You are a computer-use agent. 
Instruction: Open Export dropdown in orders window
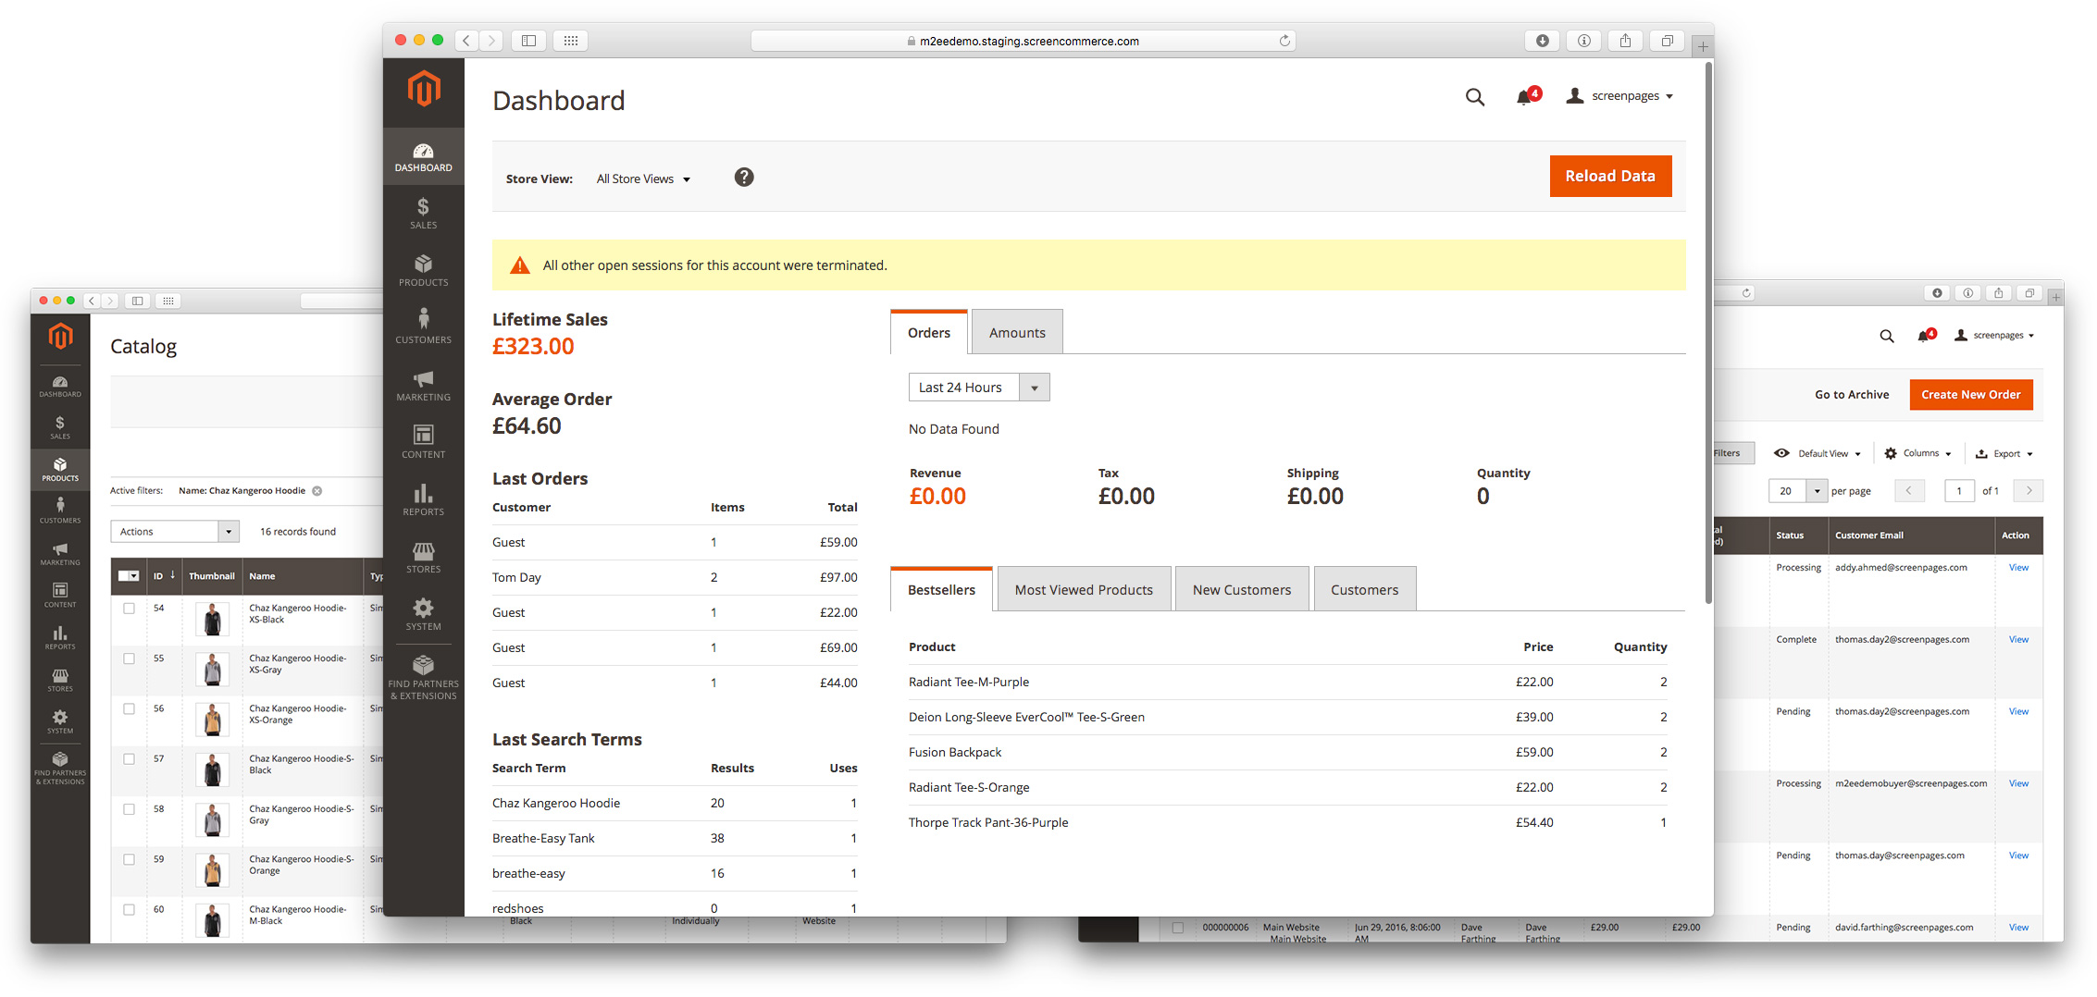2004,453
